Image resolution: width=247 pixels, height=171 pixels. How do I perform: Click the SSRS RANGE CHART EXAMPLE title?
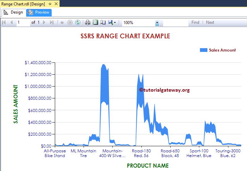[x=125, y=36]
